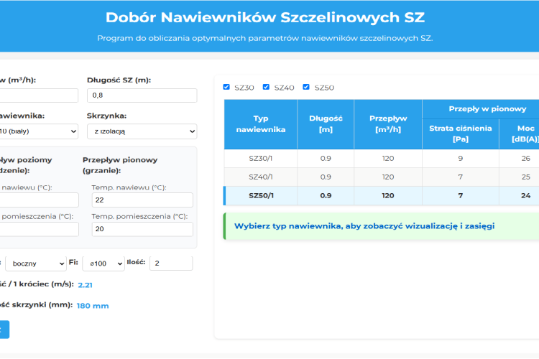Click the 'Skrzynka:' label
Viewport: 539px width, 359px height.
click(x=106, y=116)
